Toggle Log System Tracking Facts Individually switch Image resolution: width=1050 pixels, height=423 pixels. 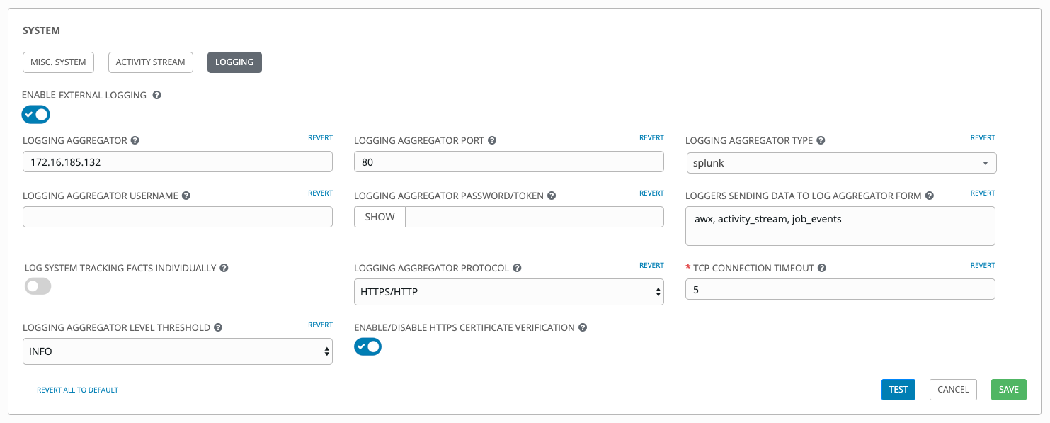[38, 286]
